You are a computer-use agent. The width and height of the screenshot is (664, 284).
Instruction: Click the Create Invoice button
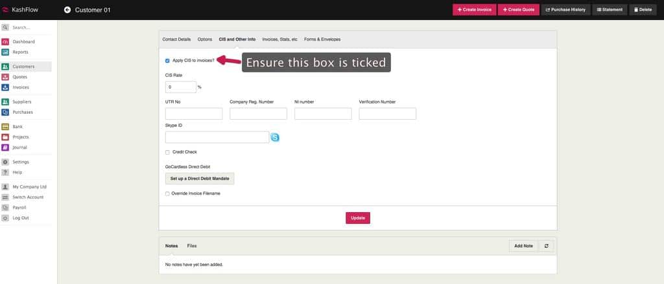pyautogui.click(x=474, y=10)
